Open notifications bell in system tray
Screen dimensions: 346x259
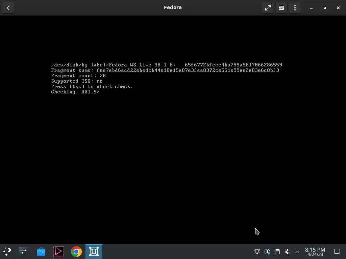pyautogui.click(x=257, y=252)
